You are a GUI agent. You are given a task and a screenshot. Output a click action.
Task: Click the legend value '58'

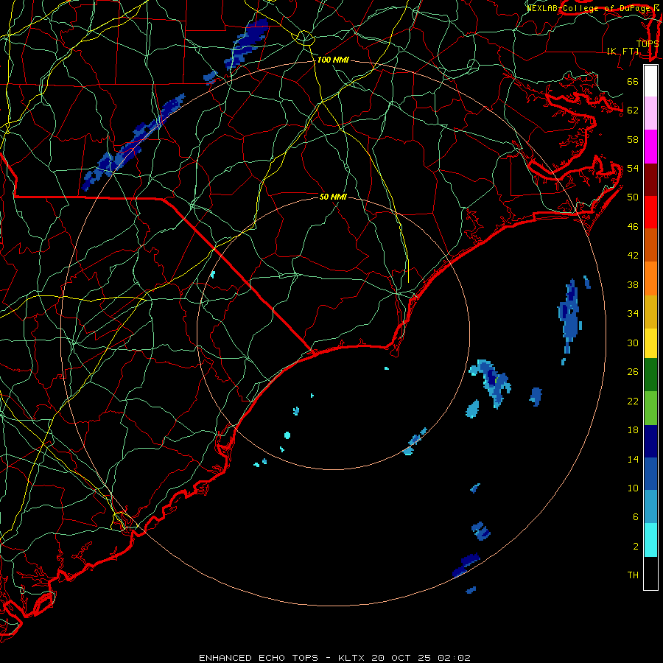[x=633, y=139]
